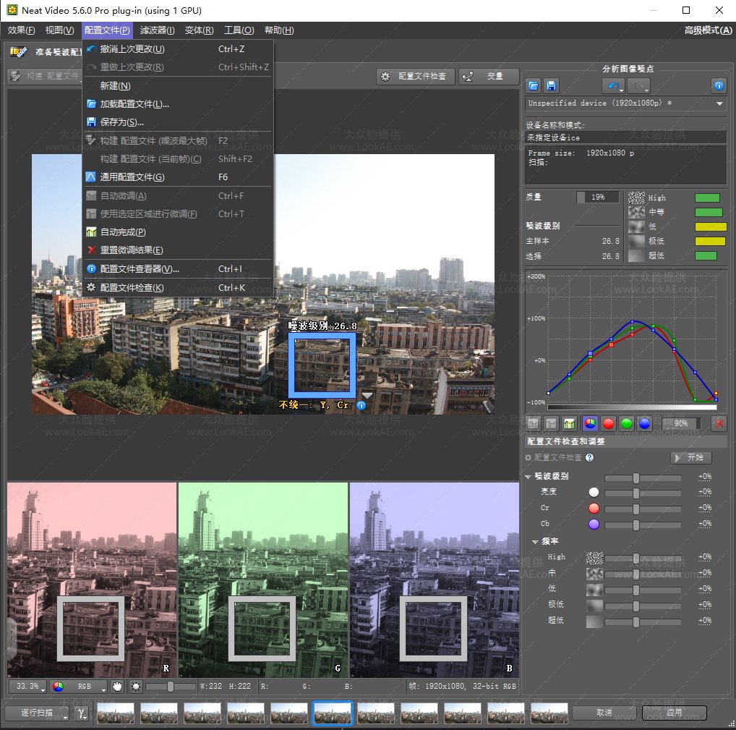Click the 变量 variants toolbar button
Viewport: 736px width, 730px height.
pos(489,76)
